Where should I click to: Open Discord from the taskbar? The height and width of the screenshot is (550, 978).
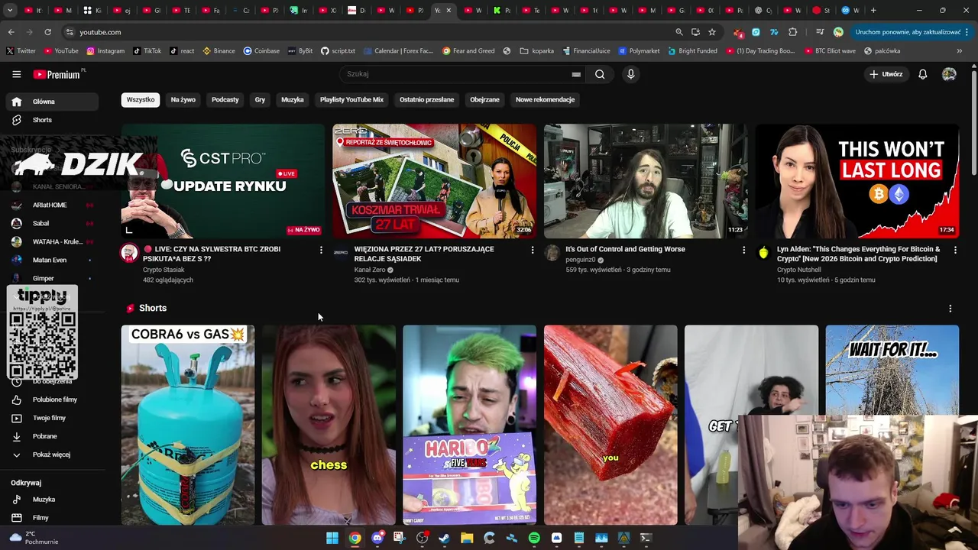point(377,538)
